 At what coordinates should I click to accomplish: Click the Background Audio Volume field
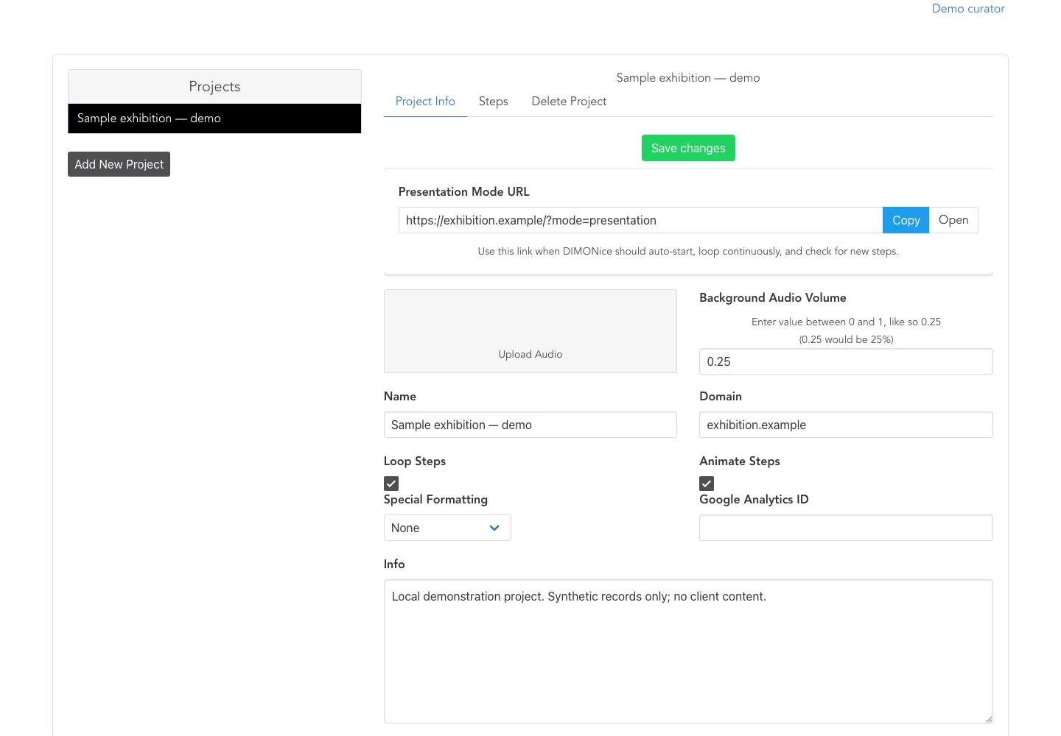846,361
